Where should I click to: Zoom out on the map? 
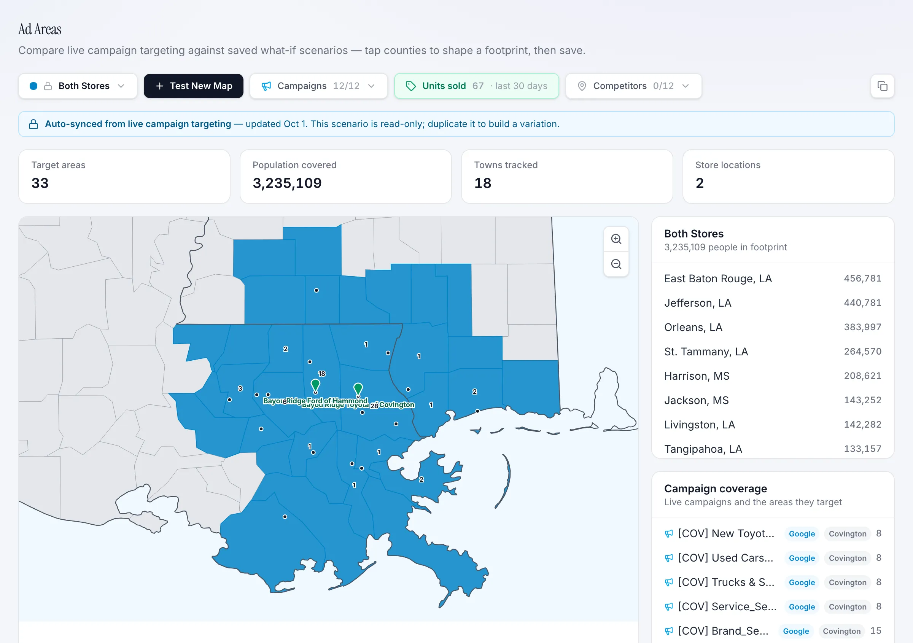[616, 264]
